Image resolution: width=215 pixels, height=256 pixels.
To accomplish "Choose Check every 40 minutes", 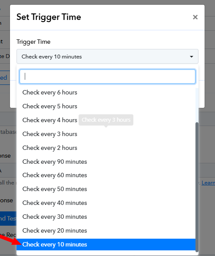I will click(106, 203).
